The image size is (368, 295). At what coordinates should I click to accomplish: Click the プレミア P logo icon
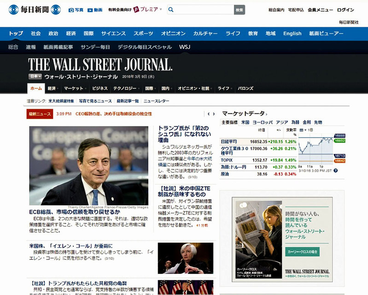tap(136, 10)
